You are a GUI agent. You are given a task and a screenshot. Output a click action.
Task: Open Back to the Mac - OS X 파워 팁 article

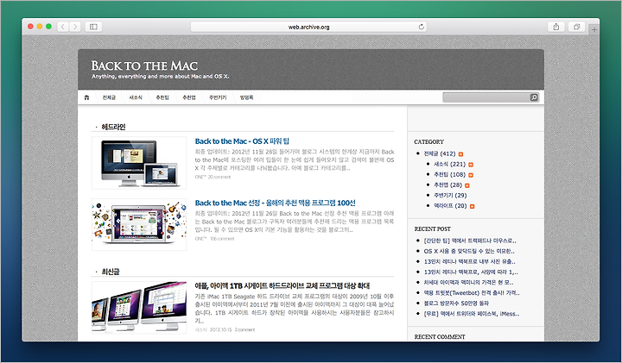pos(242,141)
